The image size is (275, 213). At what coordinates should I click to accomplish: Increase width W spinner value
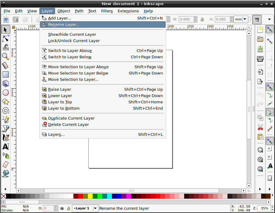[196, 18]
